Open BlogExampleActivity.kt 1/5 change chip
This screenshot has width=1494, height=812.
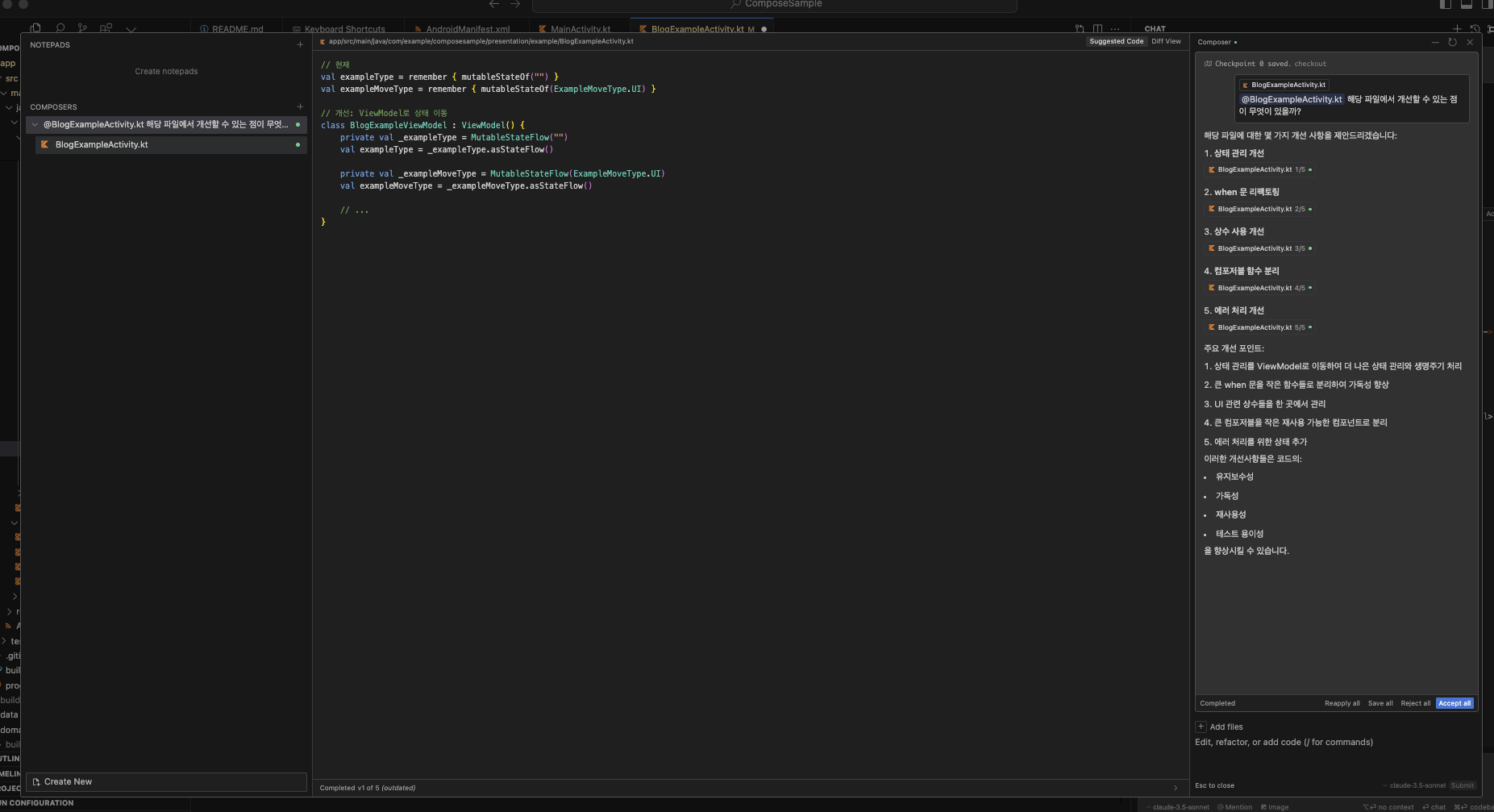point(1259,169)
